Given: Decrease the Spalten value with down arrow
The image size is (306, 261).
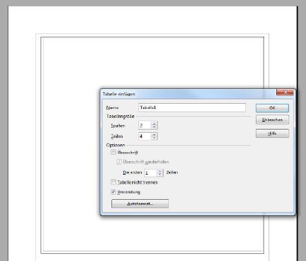Looking at the screenshot, I should coord(154,127).
